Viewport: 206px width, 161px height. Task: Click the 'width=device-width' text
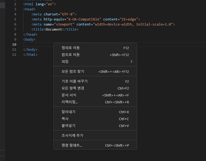pyautogui.click(x=113, y=24)
